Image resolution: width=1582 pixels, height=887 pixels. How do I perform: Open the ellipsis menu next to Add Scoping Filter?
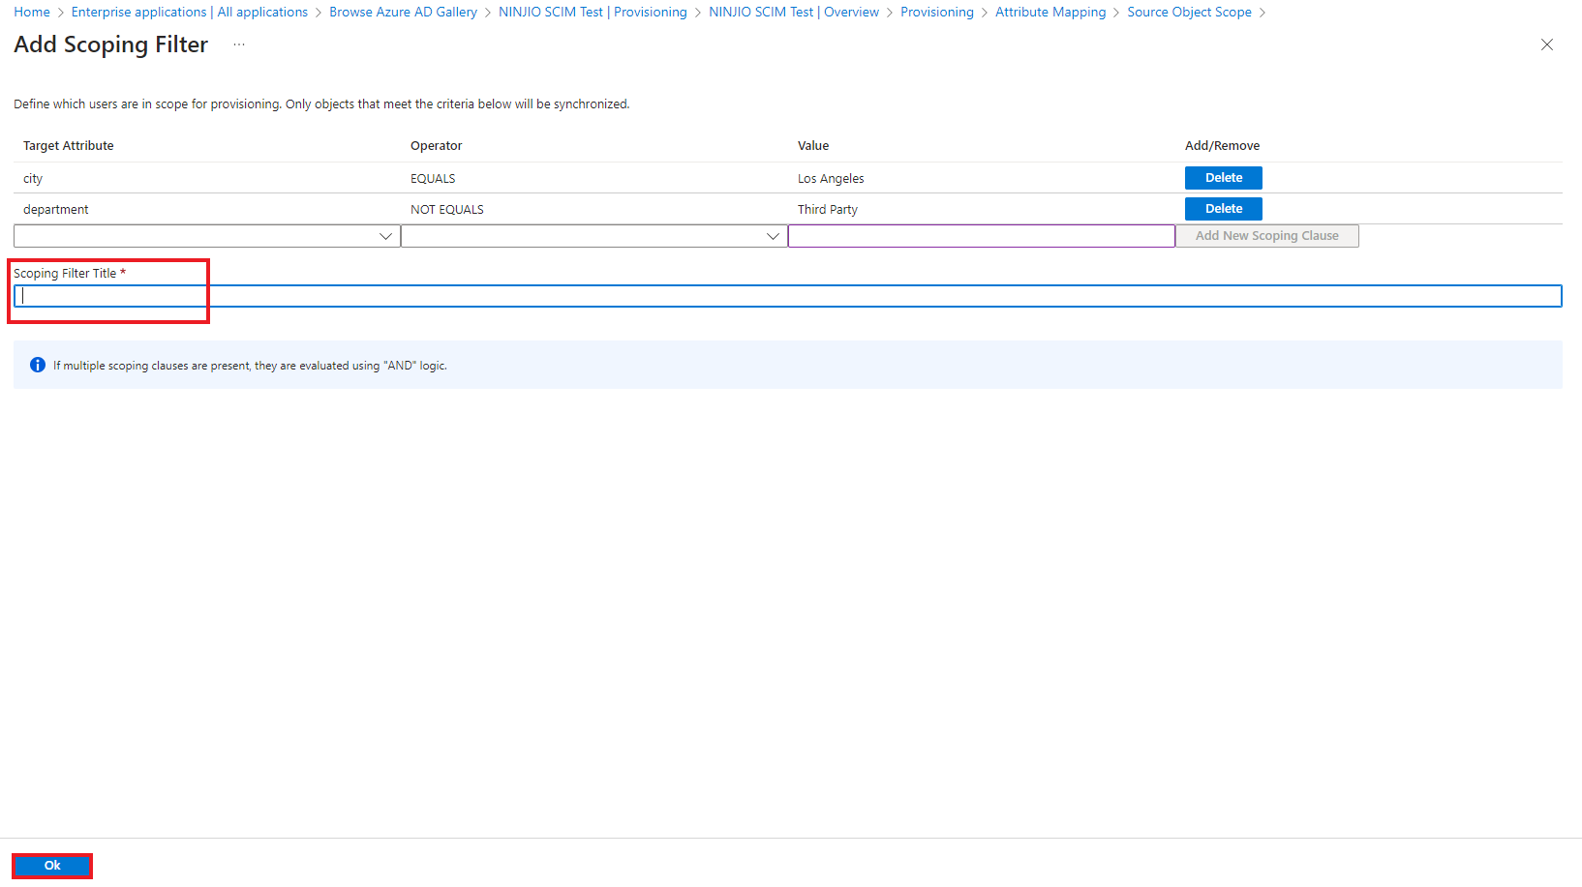point(239,44)
